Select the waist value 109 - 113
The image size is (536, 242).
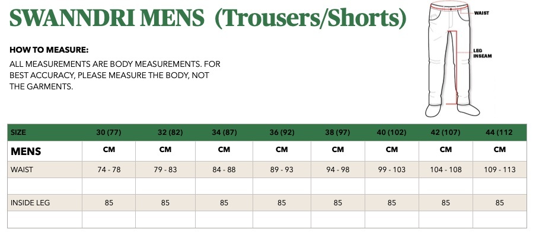tap(500, 170)
